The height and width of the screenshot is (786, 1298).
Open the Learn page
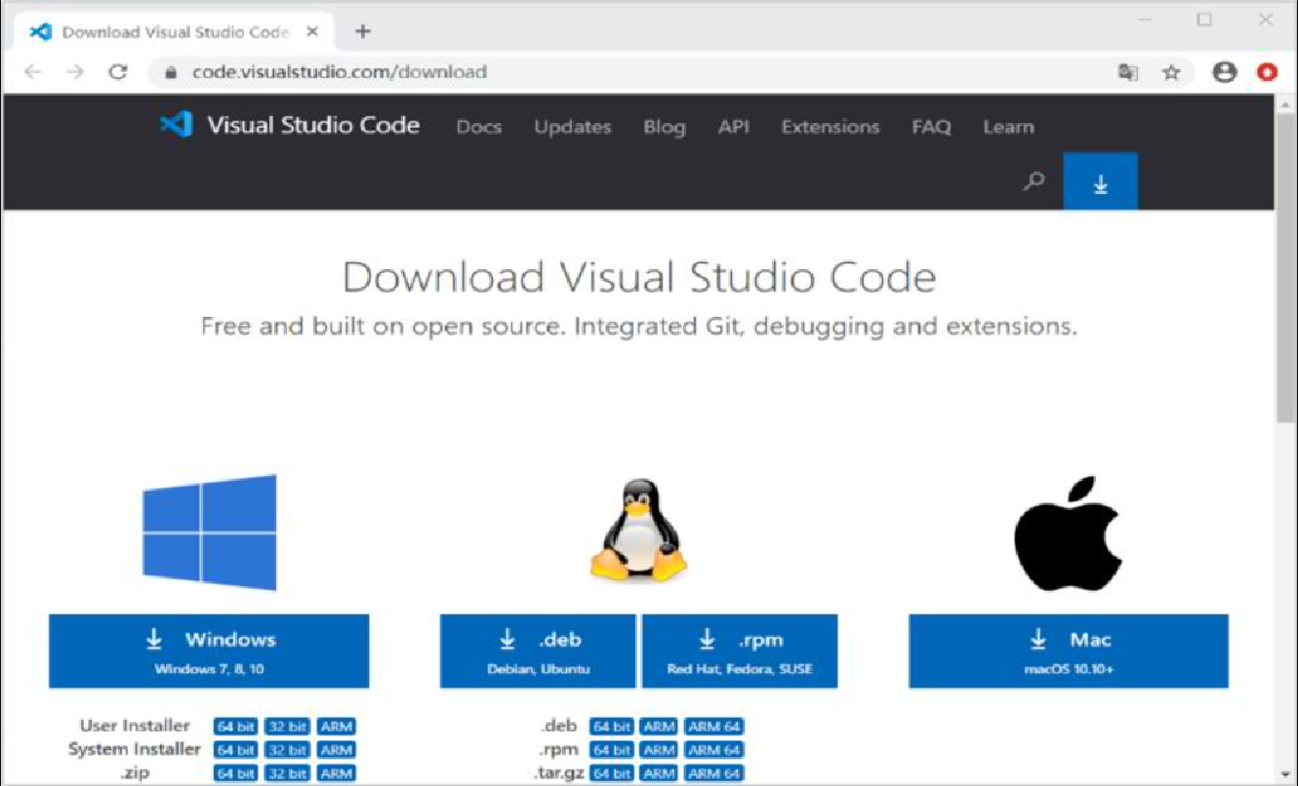pyautogui.click(x=1008, y=127)
